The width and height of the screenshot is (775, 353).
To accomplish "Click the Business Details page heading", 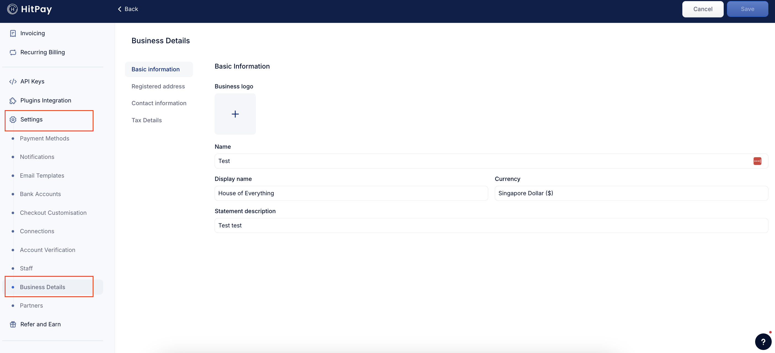I will point(161,41).
